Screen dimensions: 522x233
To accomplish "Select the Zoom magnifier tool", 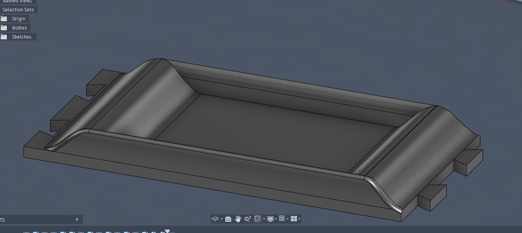I will pyautogui.click(x=248, y=219).
